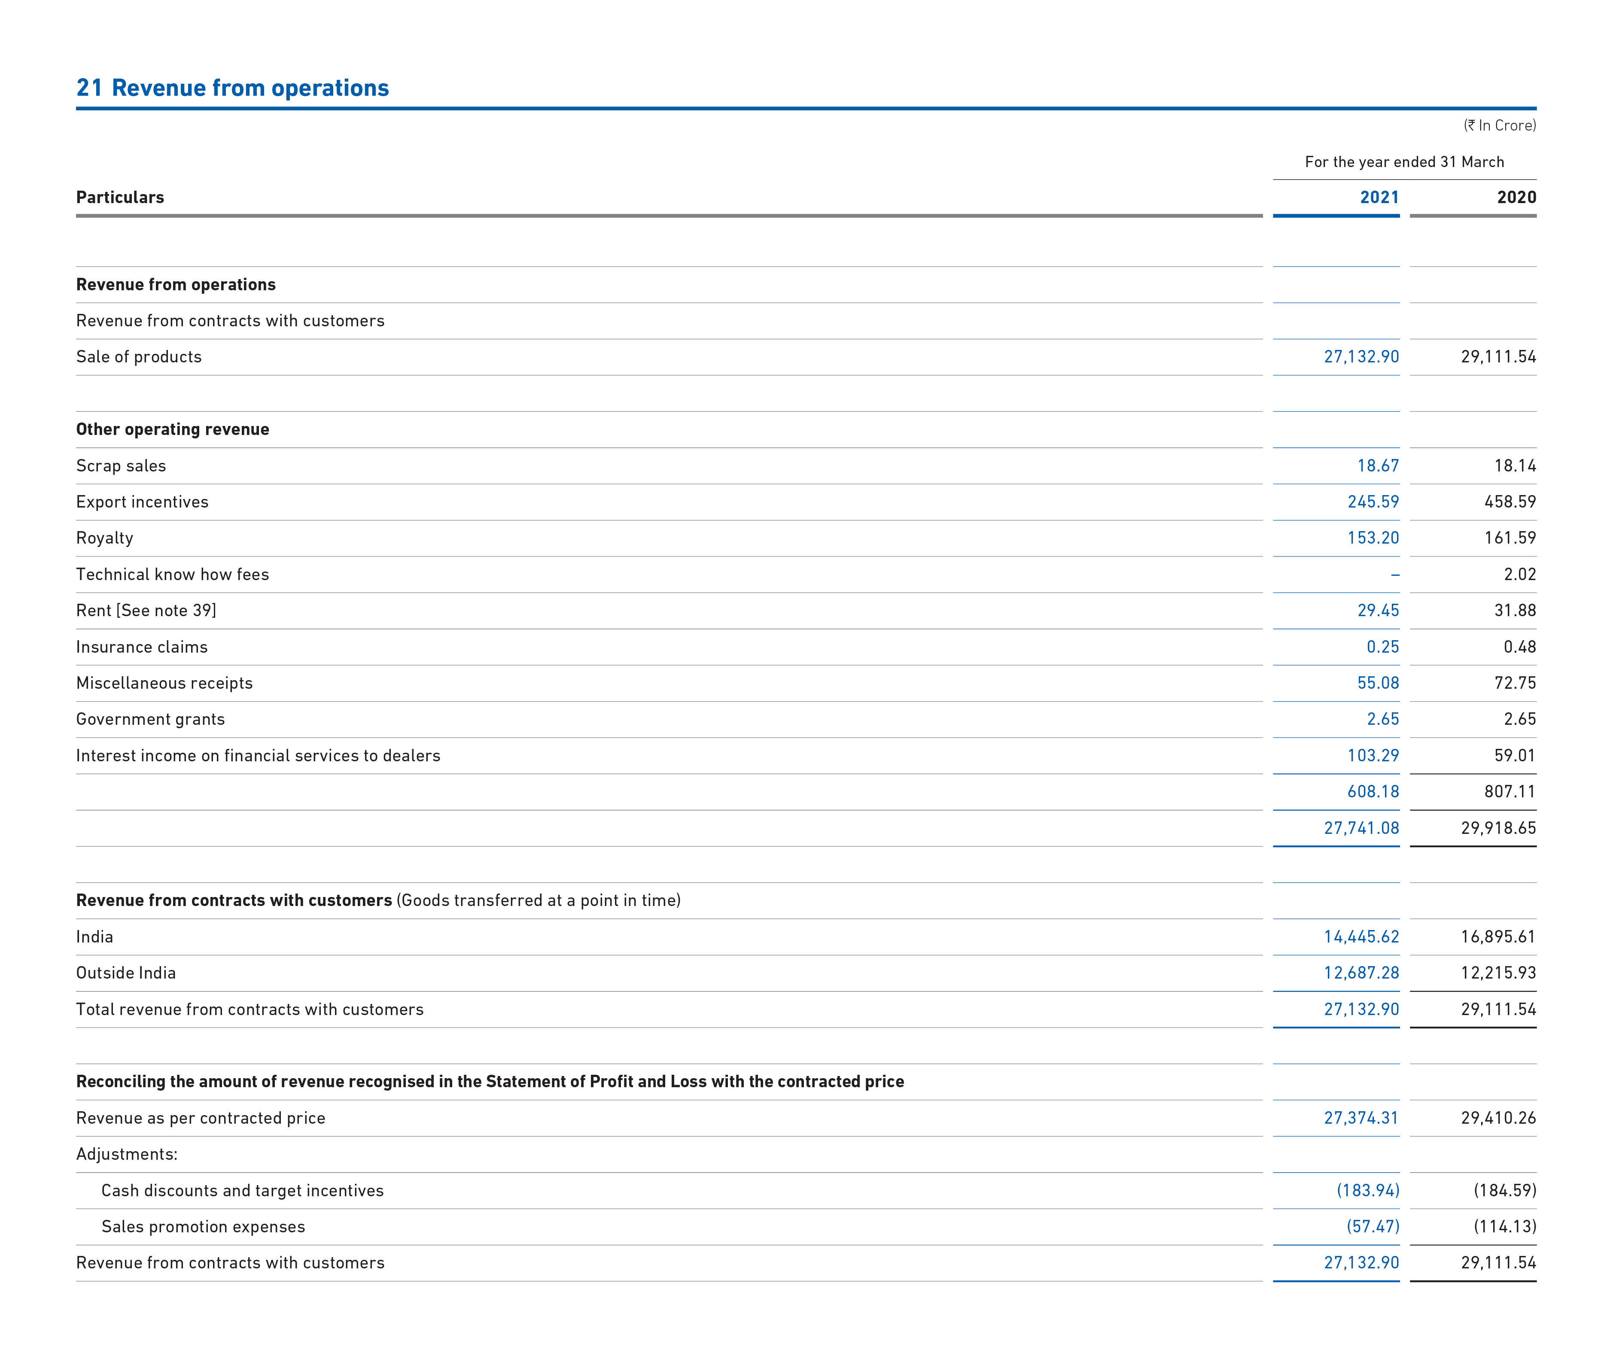Click the total 27,741.08 in 2021 column
The image size is (1613, 1359).
(x=1361, y=827)
